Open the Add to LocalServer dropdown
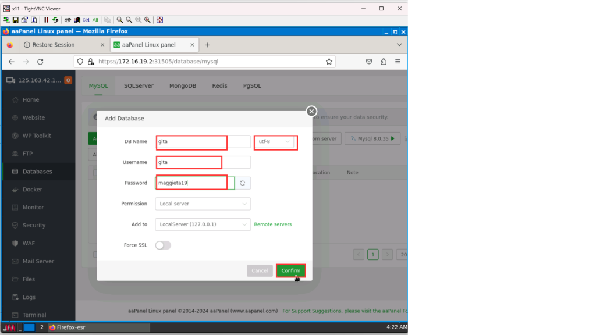Viewport: 596px width, 335px height. click(x=203, y=224)
